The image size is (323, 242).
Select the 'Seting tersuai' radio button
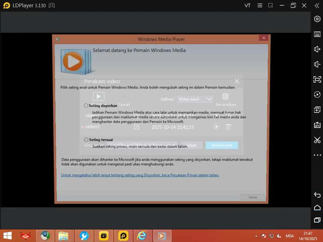(x=86, y=140)
